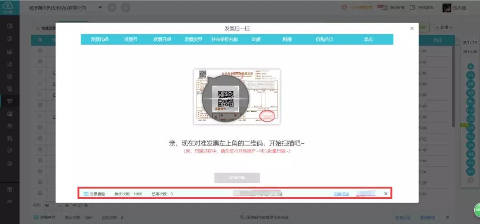Click the greyed scan button below instructions

click(x=237, y=177)
